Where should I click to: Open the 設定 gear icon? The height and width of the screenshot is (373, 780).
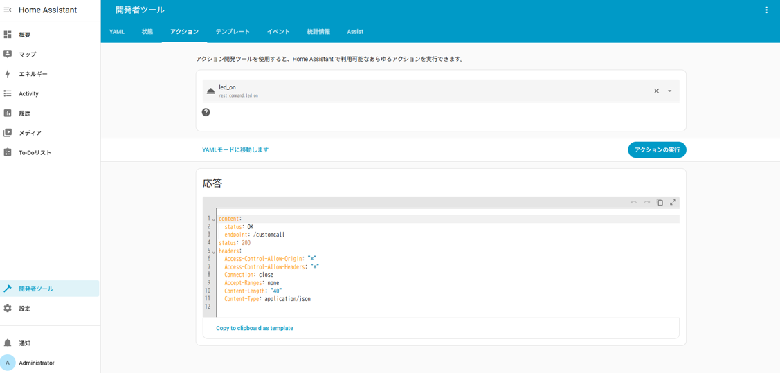8,309
